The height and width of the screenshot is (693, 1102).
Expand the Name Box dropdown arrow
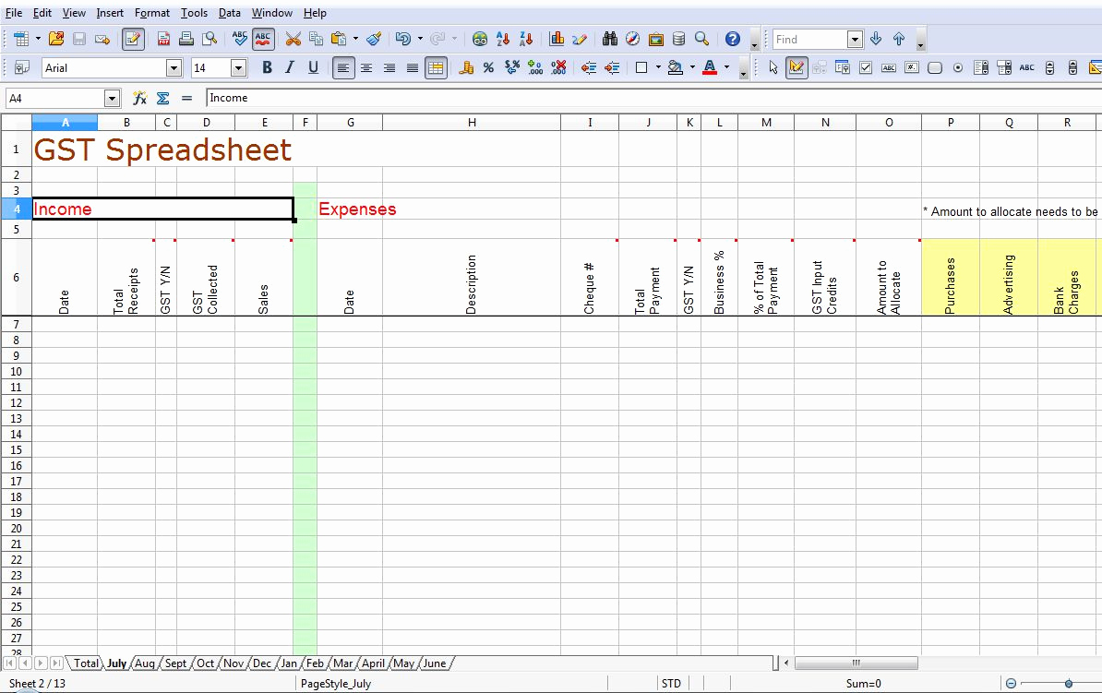click(112, 98)
